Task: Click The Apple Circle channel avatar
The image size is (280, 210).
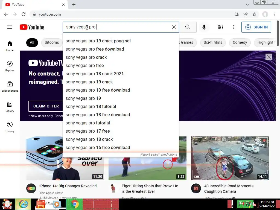Action: (31, 188)
